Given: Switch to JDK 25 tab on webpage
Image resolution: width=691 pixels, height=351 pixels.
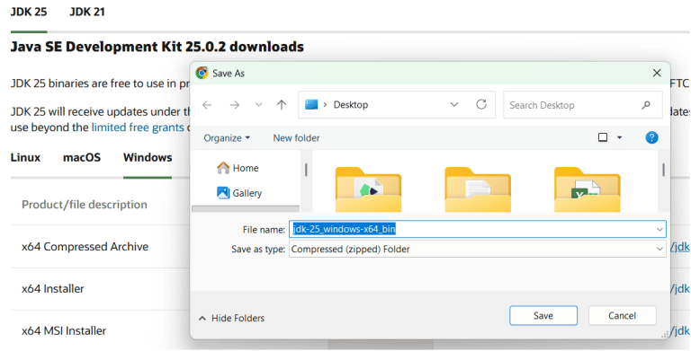Looking at the screenshot, I should (29, 12).
